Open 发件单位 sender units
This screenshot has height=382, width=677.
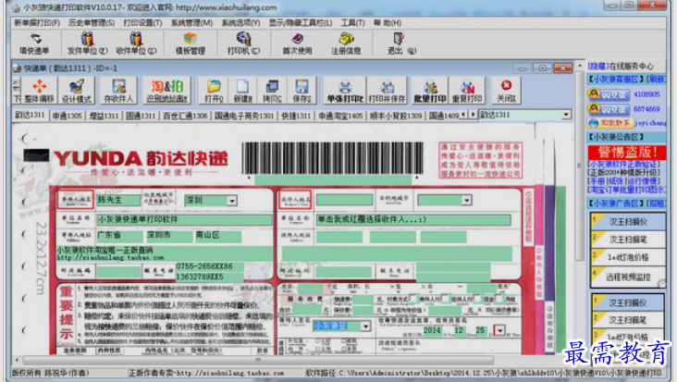87,43
